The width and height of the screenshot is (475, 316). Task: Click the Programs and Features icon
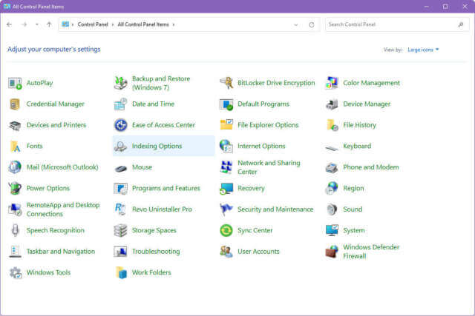(x=120, y=188)
